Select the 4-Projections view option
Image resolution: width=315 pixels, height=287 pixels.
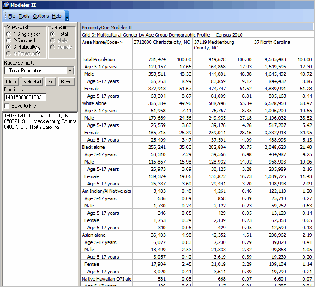(x=23, y=53)
